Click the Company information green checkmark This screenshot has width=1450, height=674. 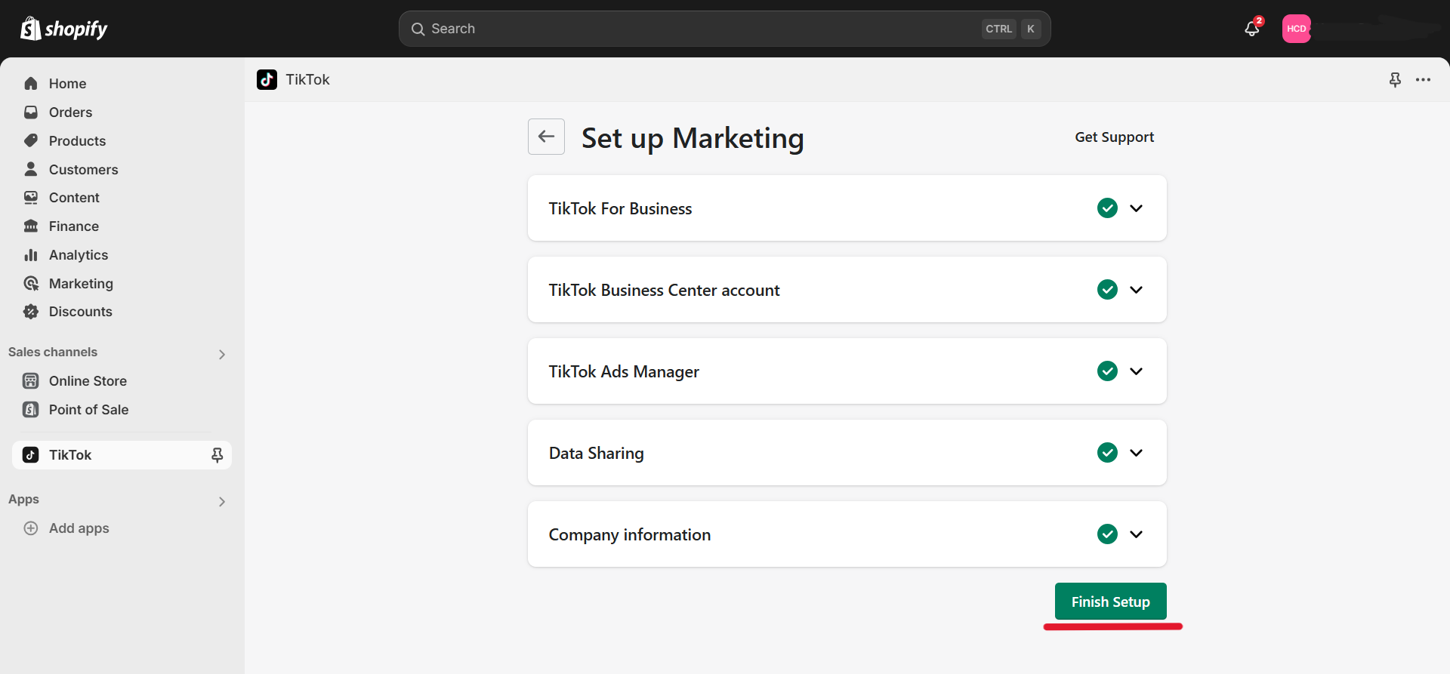click(x=1107, y=534)
